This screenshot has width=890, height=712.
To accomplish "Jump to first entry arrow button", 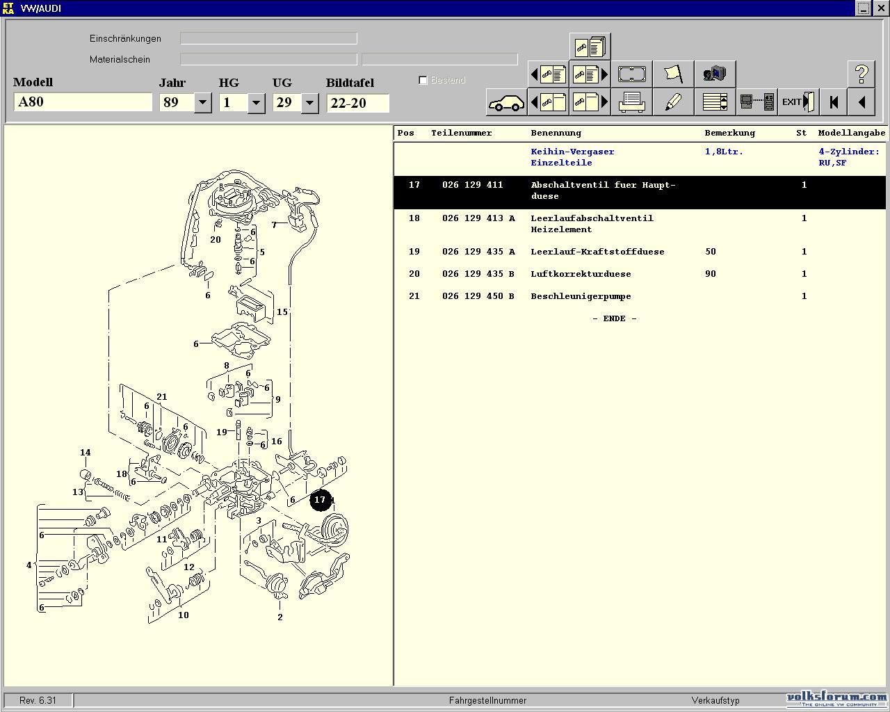I will coord(834,102).
